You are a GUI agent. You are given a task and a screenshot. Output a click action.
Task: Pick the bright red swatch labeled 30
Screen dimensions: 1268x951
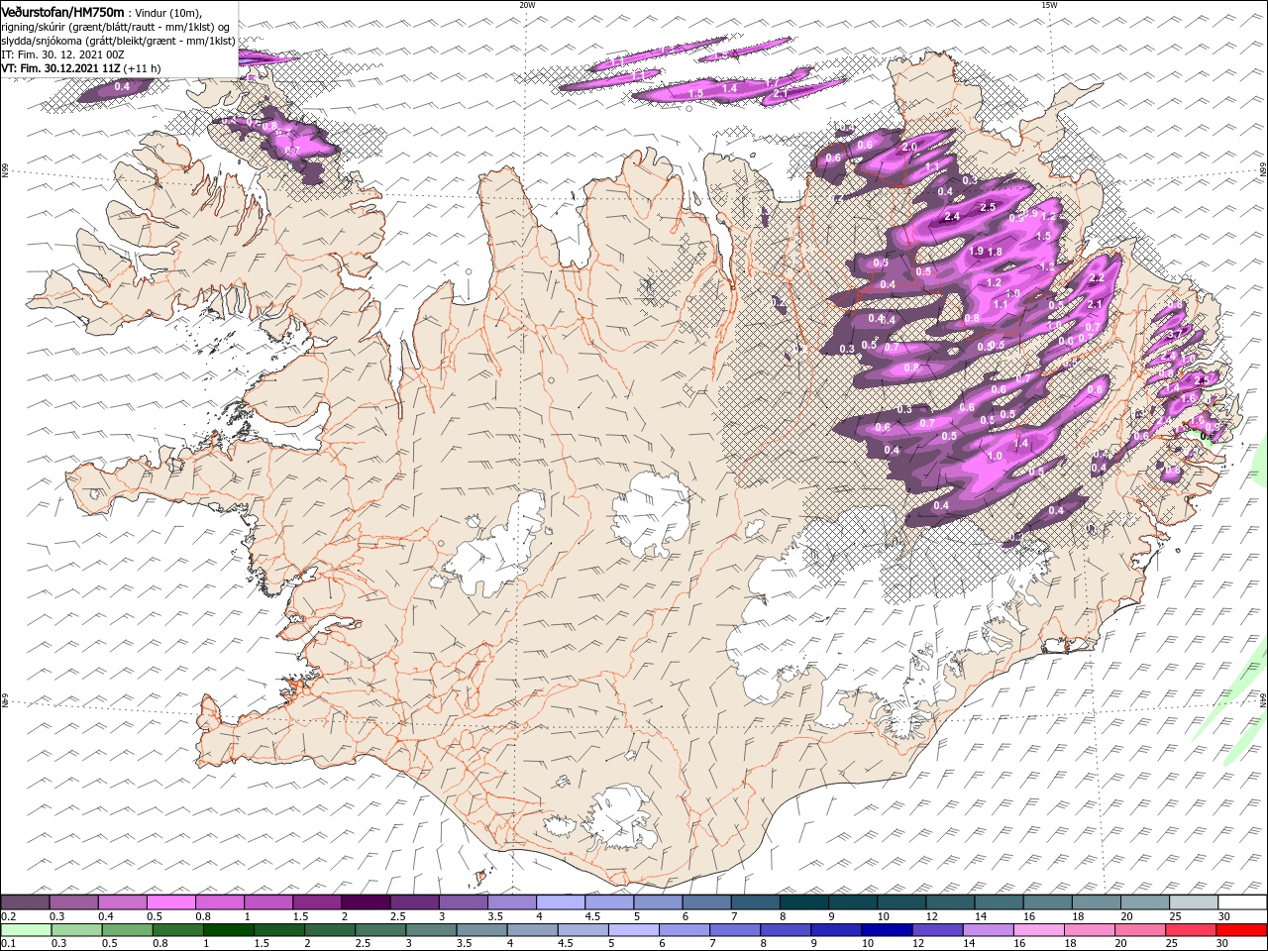point(1241,930)
